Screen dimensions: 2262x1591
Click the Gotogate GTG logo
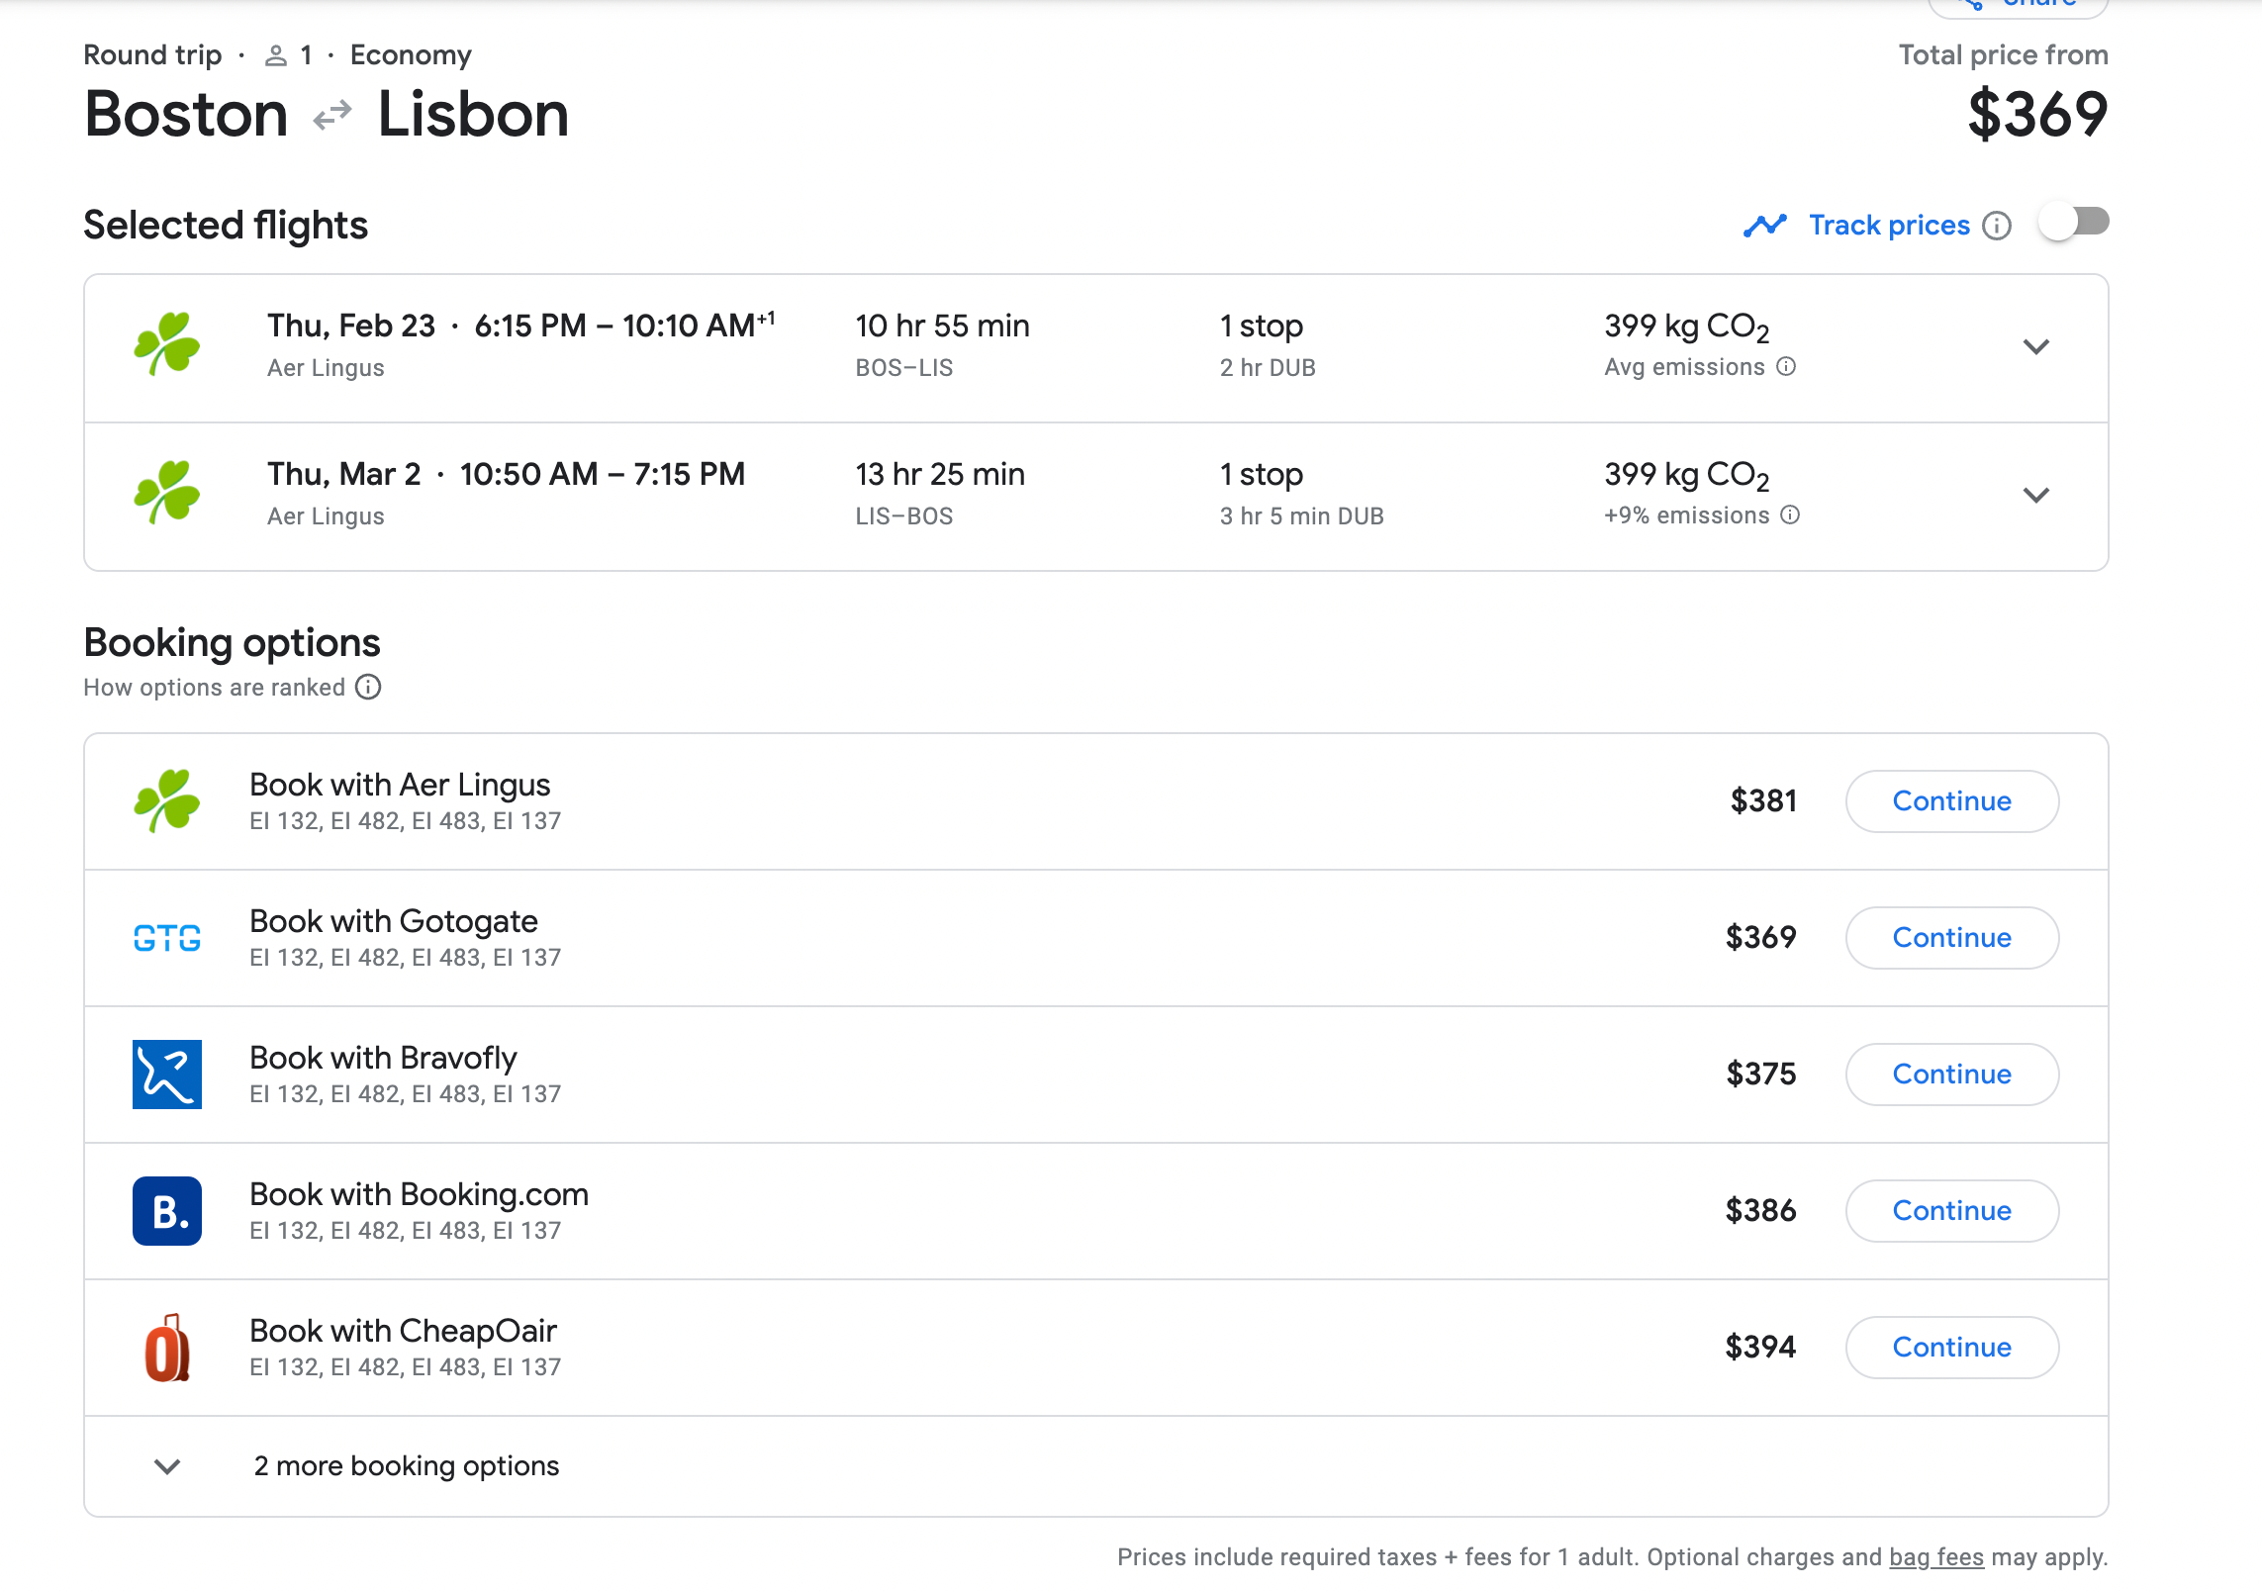click(167, 938)
